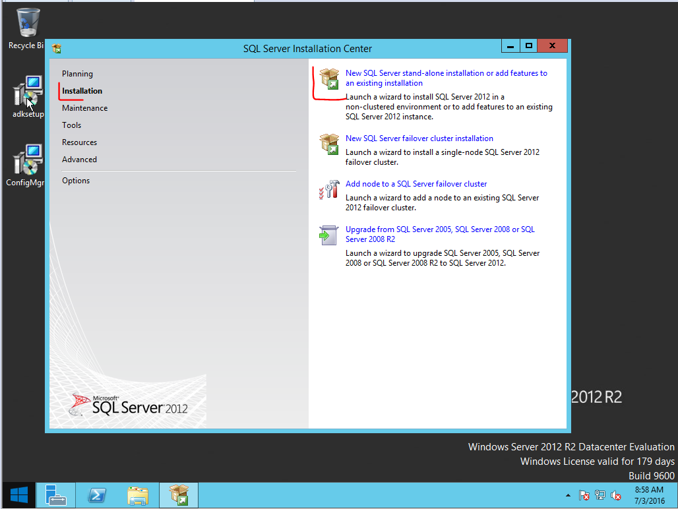Minimize the SQL Server Installation Center window

point(510,45)
